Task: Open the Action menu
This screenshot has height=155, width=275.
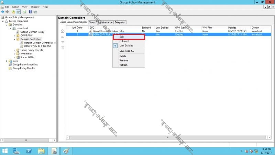Action: tap(15, 7)
